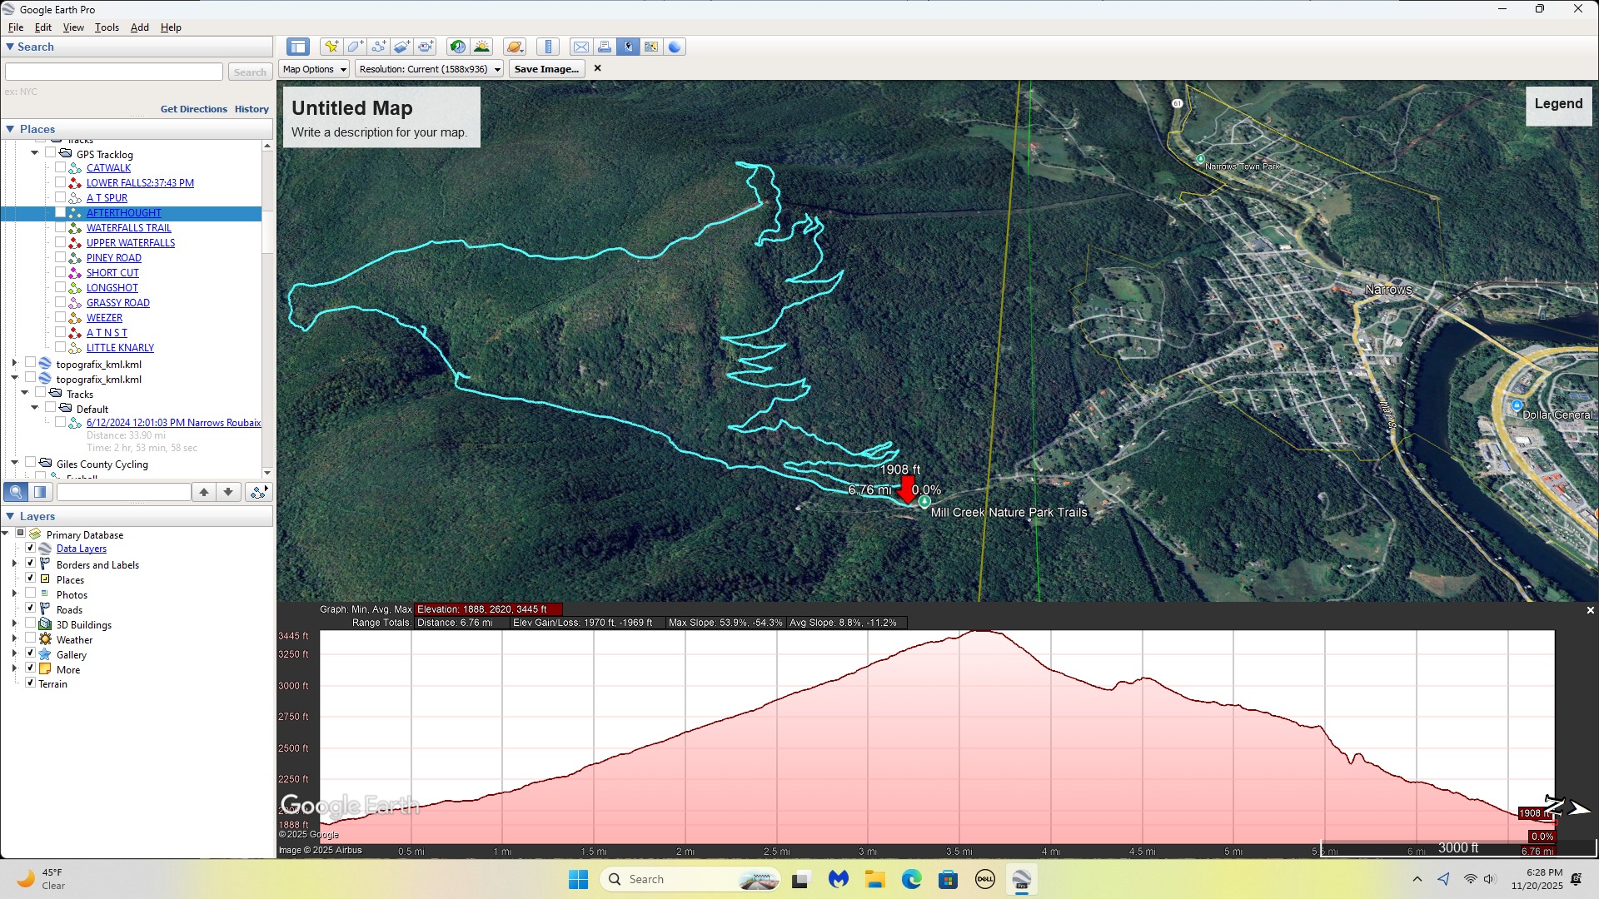
Task: Open Microsoft Edge from the taskbar
Action: (x=911, y=879)
